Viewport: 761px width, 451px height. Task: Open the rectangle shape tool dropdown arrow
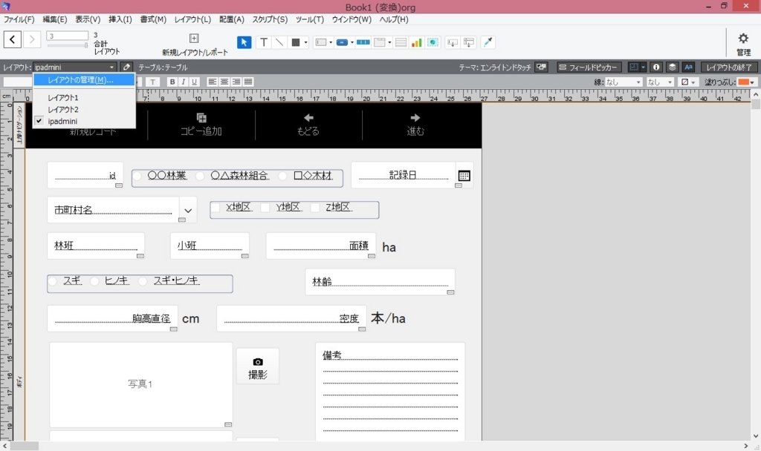coord(305,42)
